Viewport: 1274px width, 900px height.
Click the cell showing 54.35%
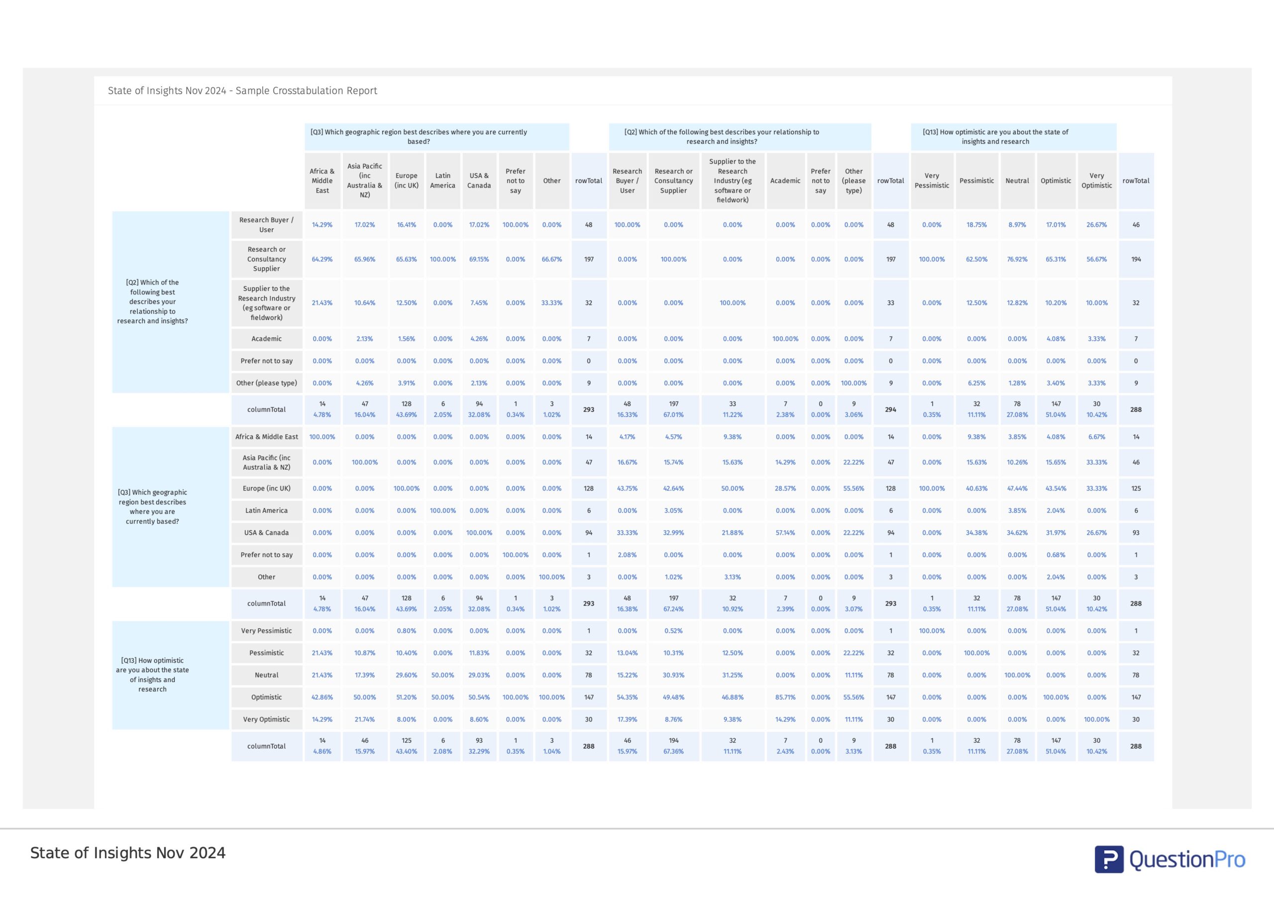pyautogui.click(x=628, y=697)
